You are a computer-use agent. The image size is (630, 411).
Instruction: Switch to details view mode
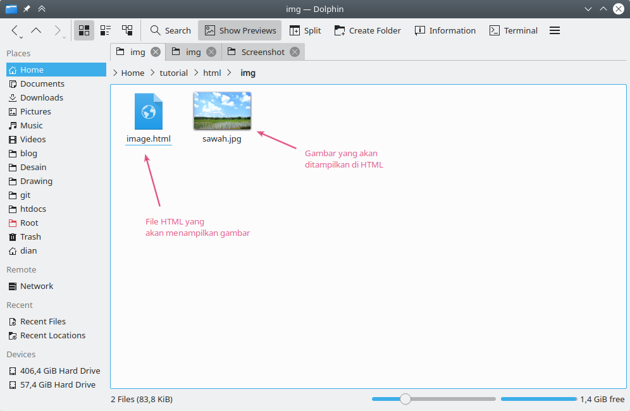pyautogui.click(x=127, y=30)
